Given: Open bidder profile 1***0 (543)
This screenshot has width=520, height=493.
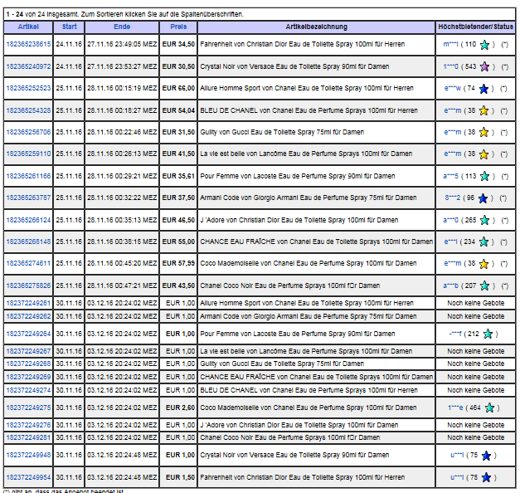Looking at the screenshot, I should [x=450, y=66].
